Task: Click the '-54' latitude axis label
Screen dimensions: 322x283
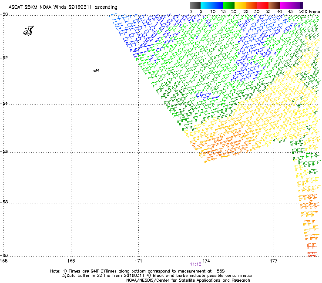Action: [x=4, y=103]
